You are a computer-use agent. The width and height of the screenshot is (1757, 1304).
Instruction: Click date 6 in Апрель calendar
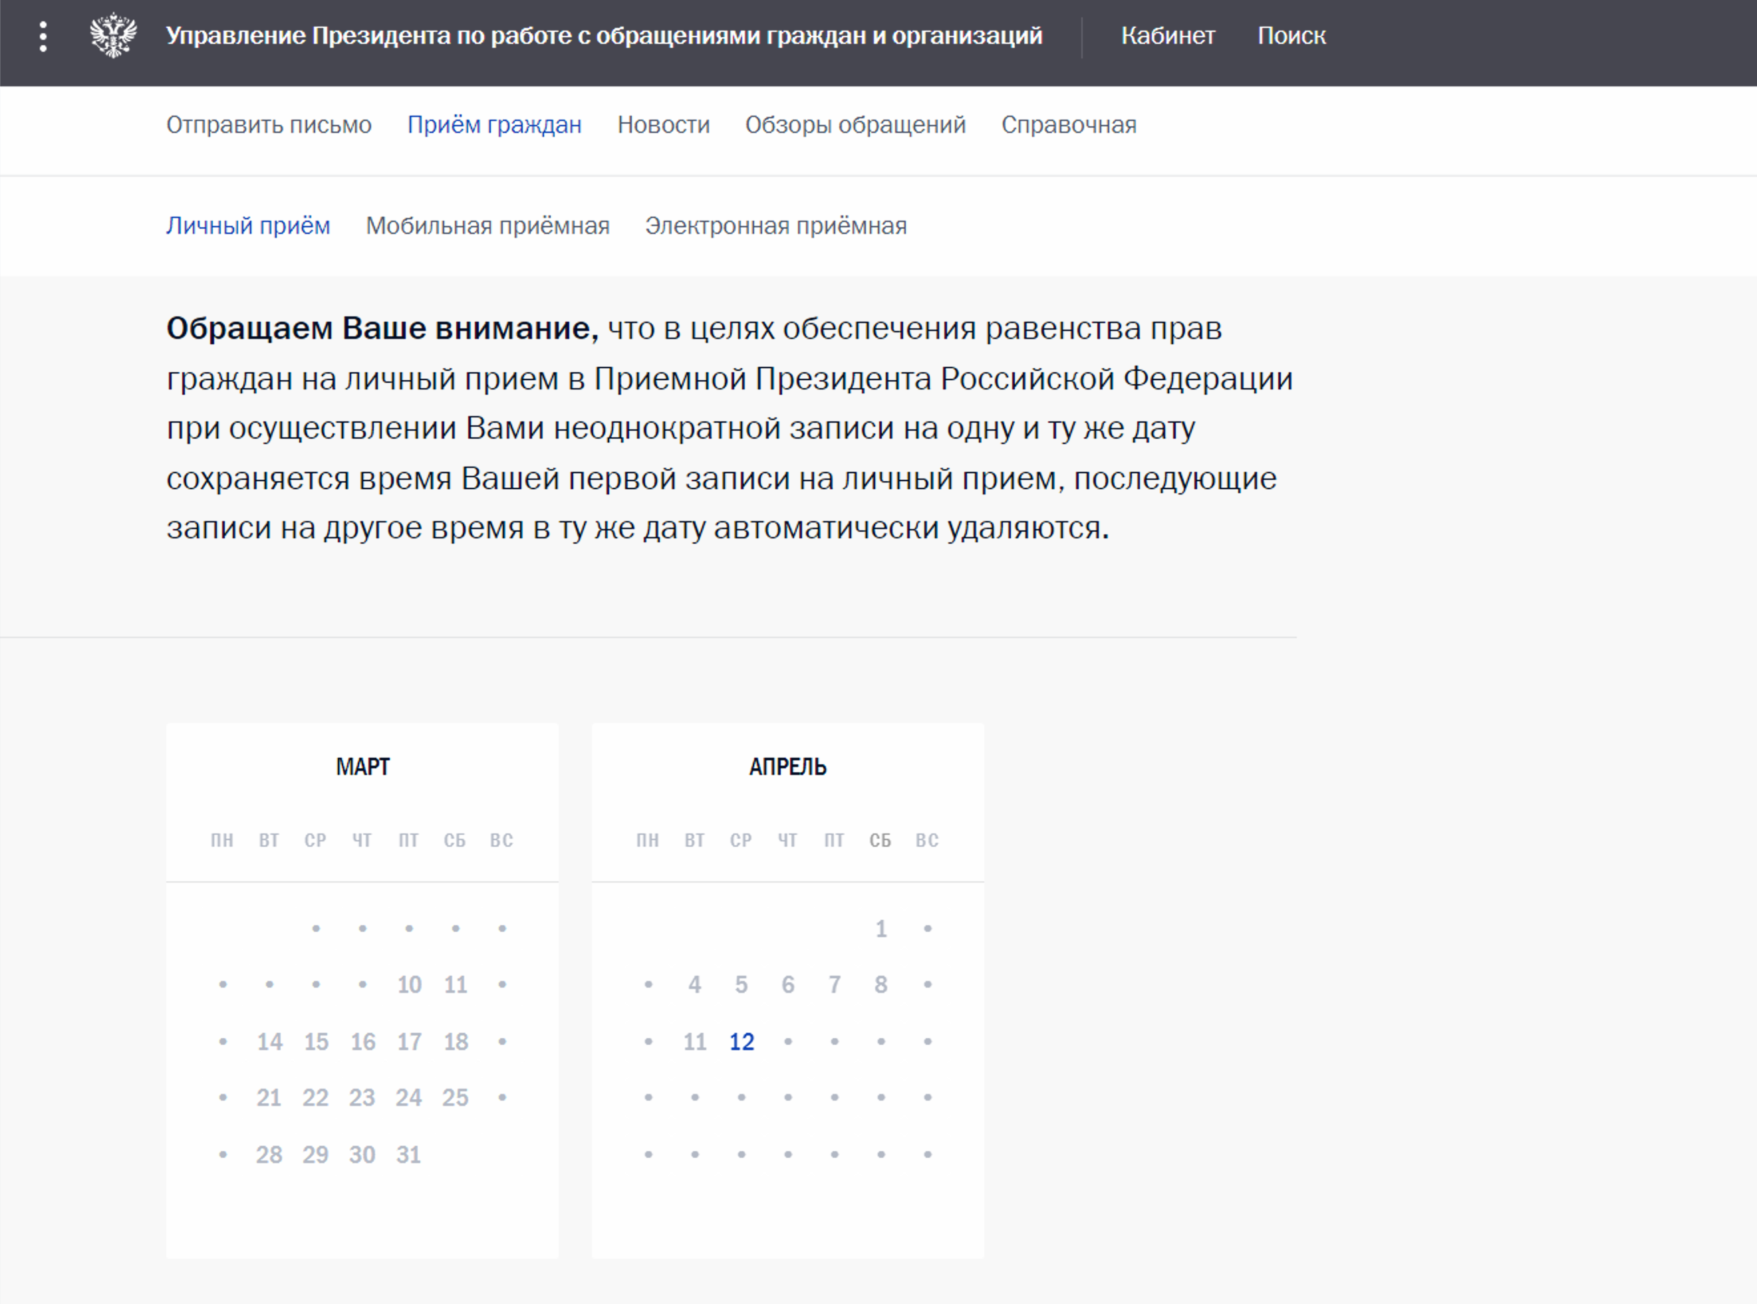point(788,984)
